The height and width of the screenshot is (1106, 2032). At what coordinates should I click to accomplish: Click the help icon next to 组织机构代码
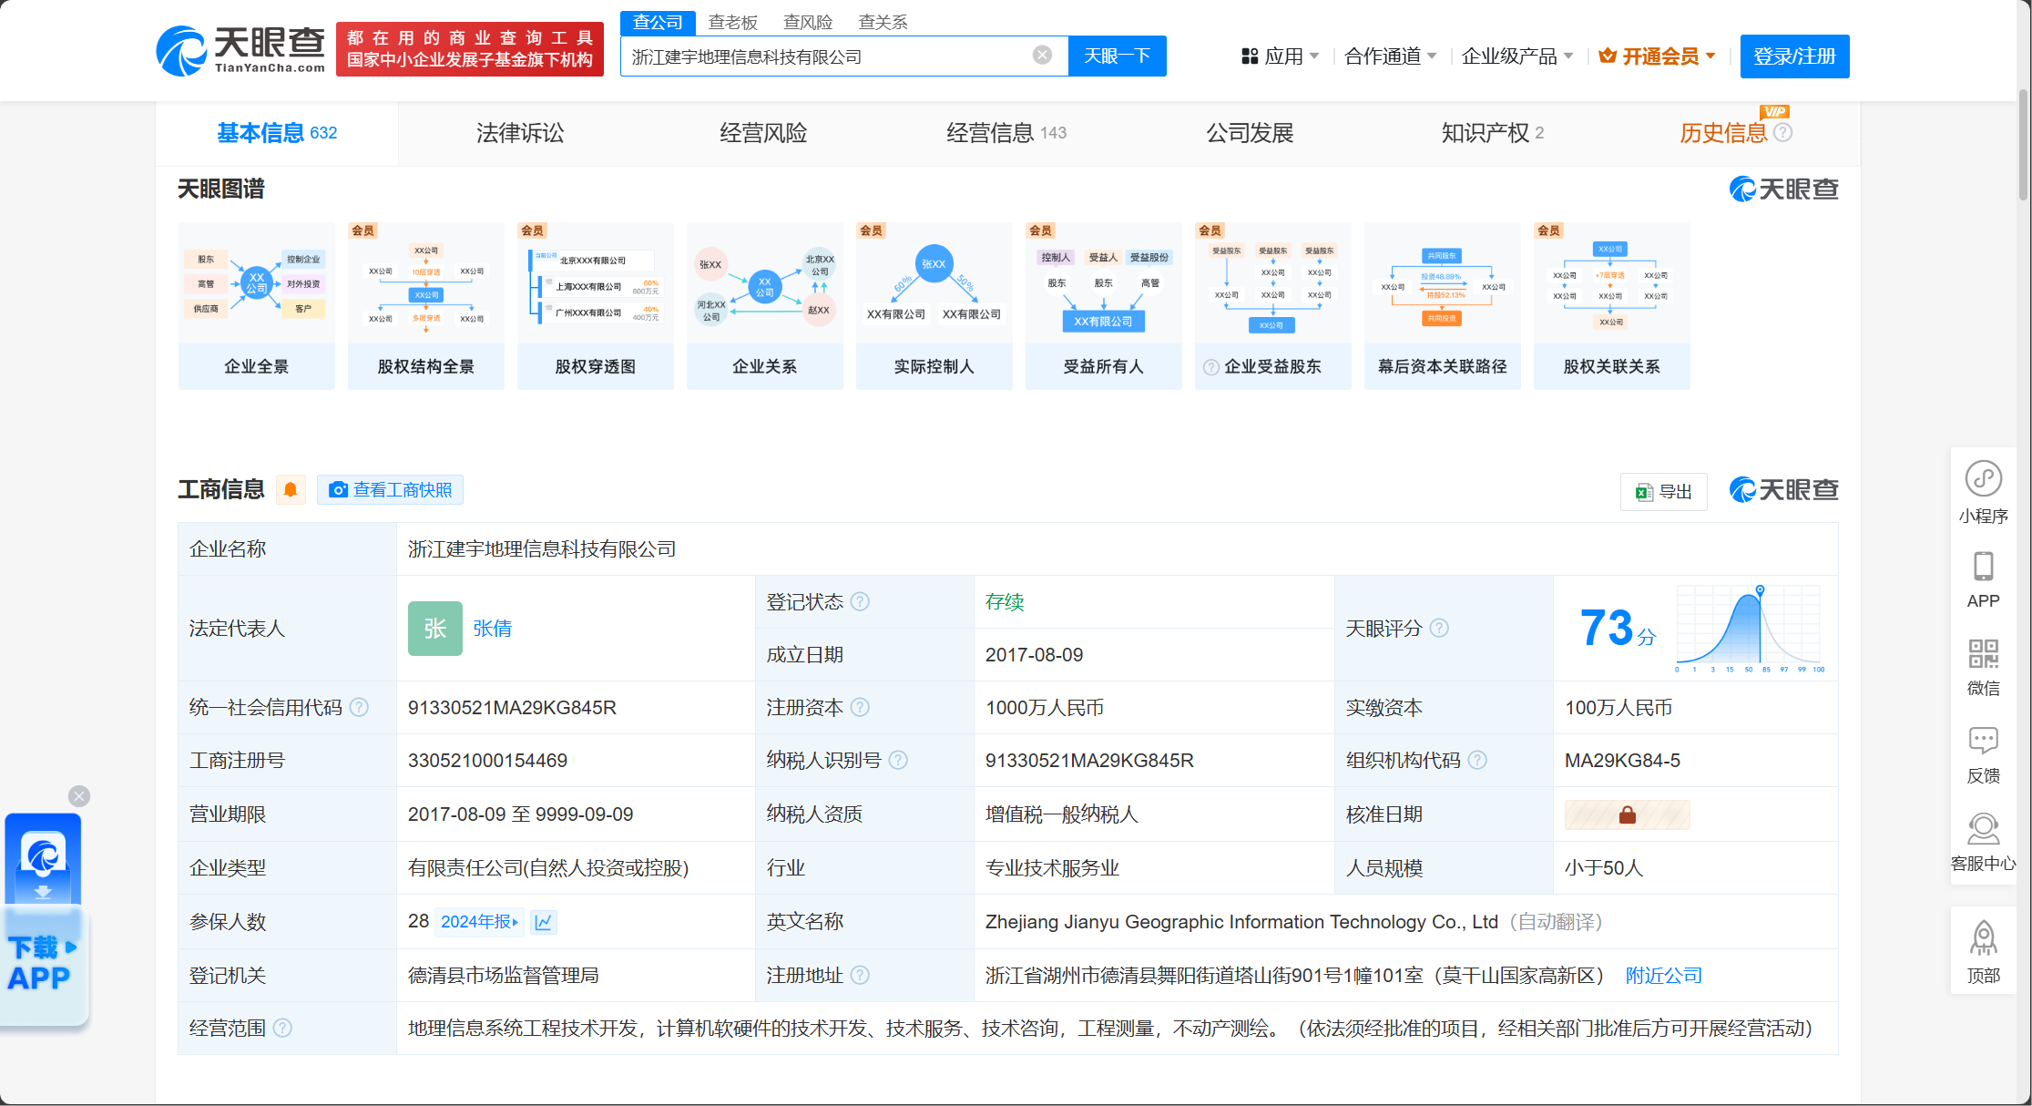[x=1477, y=760]
